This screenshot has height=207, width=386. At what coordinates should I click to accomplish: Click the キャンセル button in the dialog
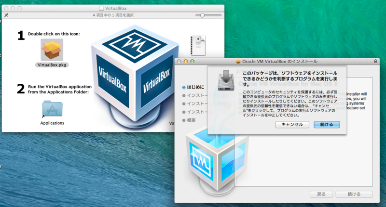coord(292,125)
